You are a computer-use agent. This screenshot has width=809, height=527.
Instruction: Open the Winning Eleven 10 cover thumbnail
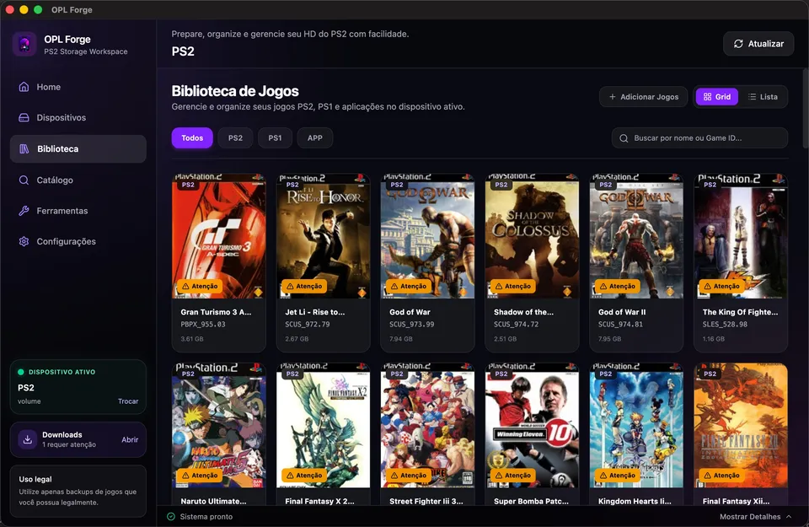532,425
